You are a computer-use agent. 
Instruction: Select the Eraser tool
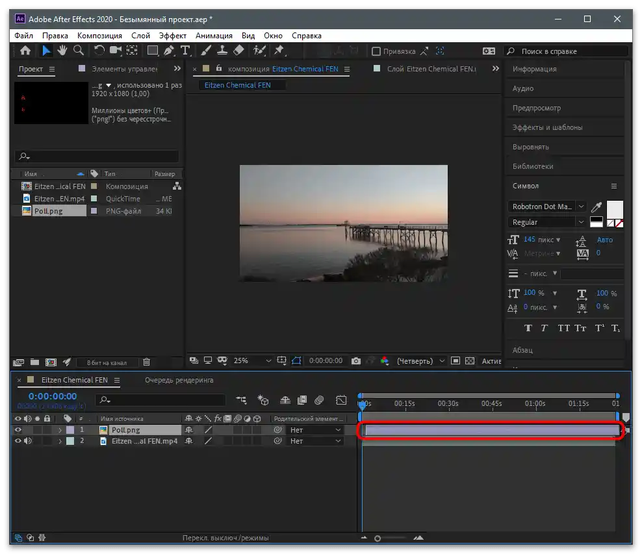tap(238, 51)
